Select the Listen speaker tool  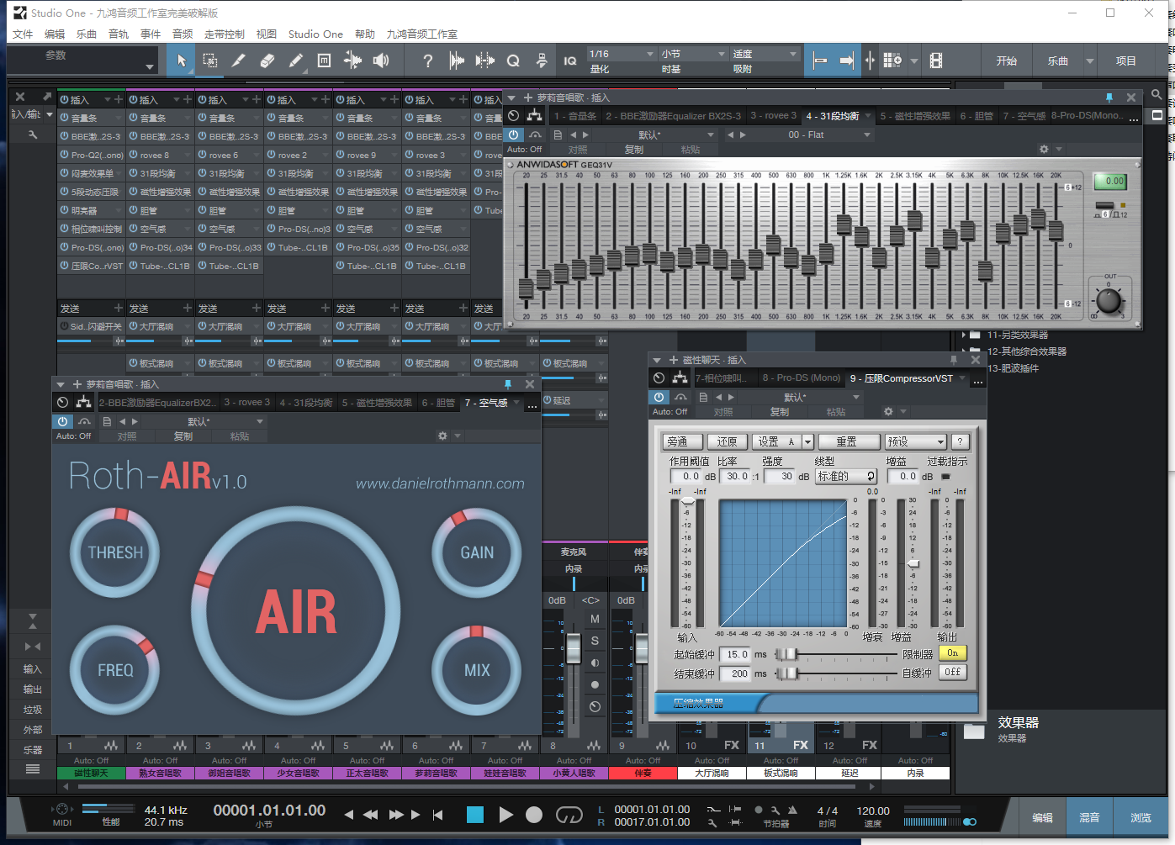(381, 61)
